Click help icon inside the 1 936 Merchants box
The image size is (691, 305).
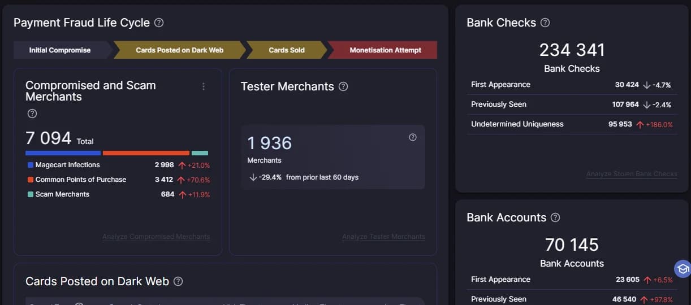[413, 137]
